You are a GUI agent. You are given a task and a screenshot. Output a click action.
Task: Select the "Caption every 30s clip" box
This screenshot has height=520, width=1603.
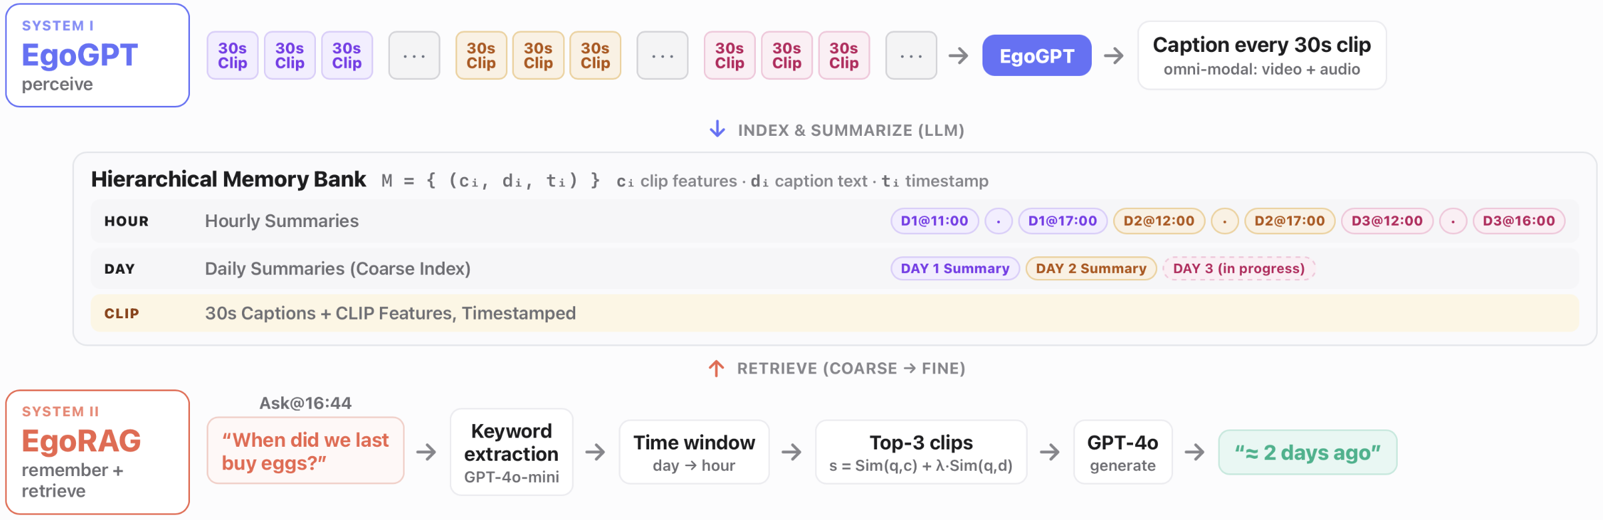(x=1262, y=55)
